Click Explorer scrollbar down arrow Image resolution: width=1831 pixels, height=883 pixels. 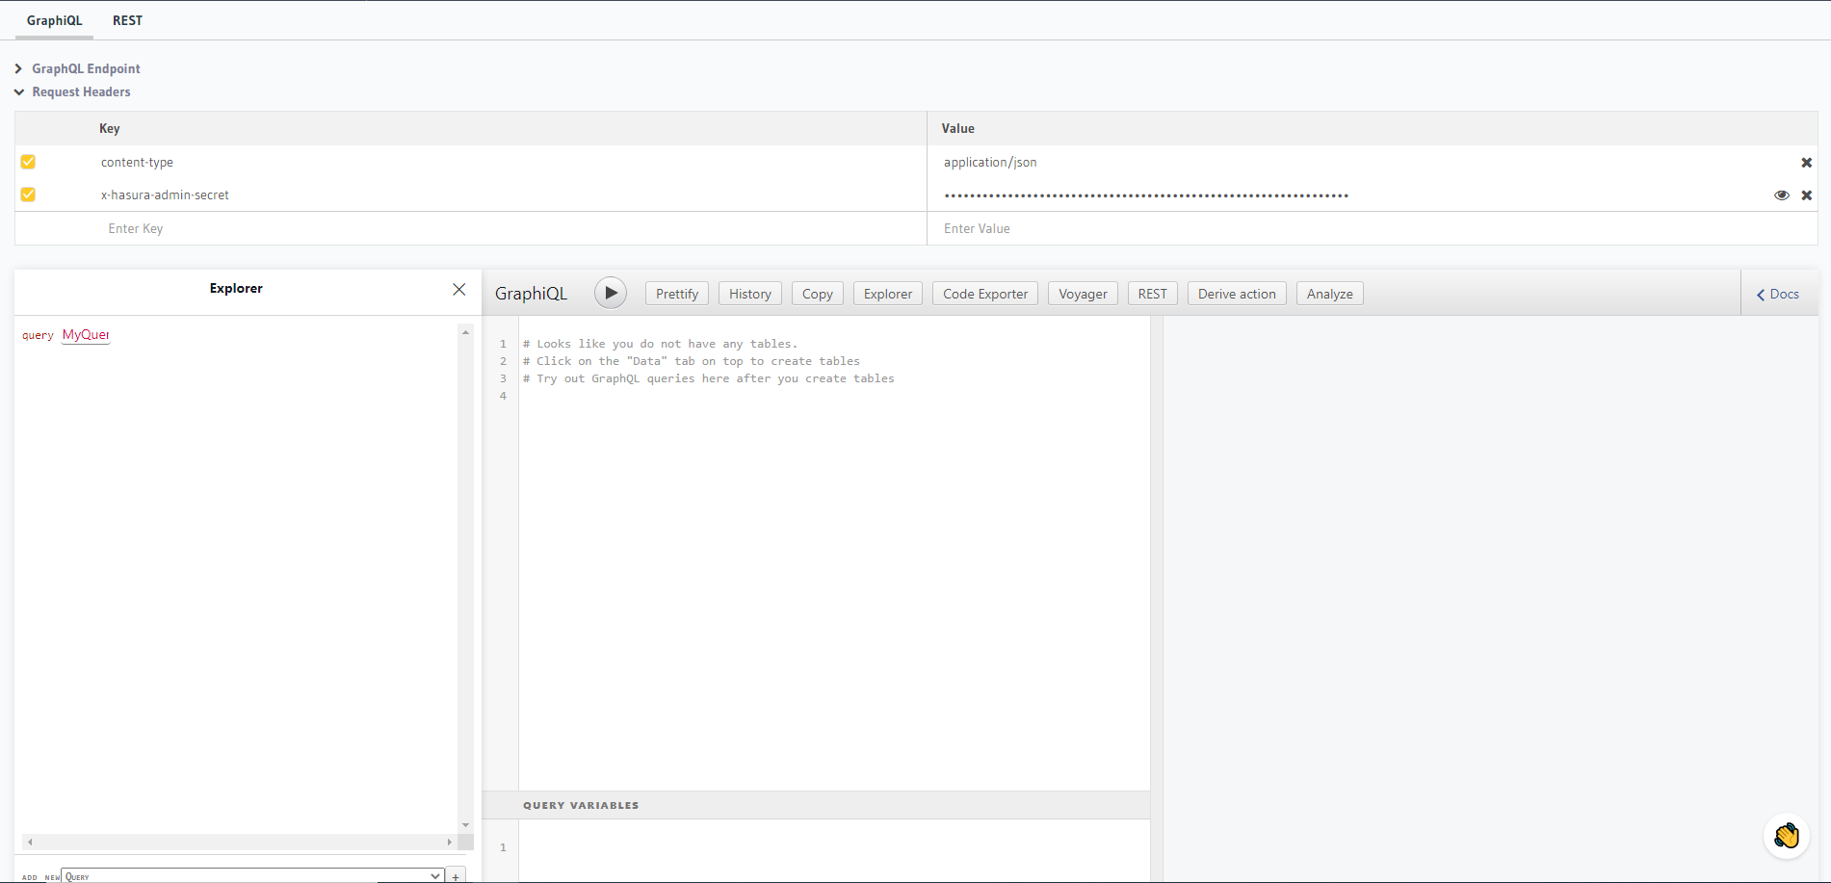click(465, 825)
